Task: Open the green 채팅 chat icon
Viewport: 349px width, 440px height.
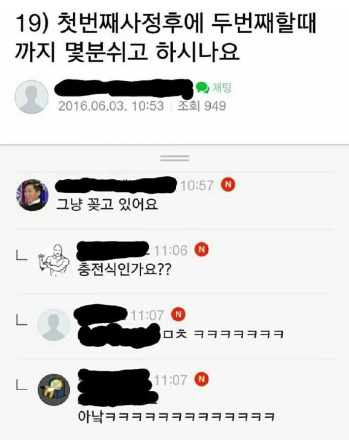Action: [202, 88]
